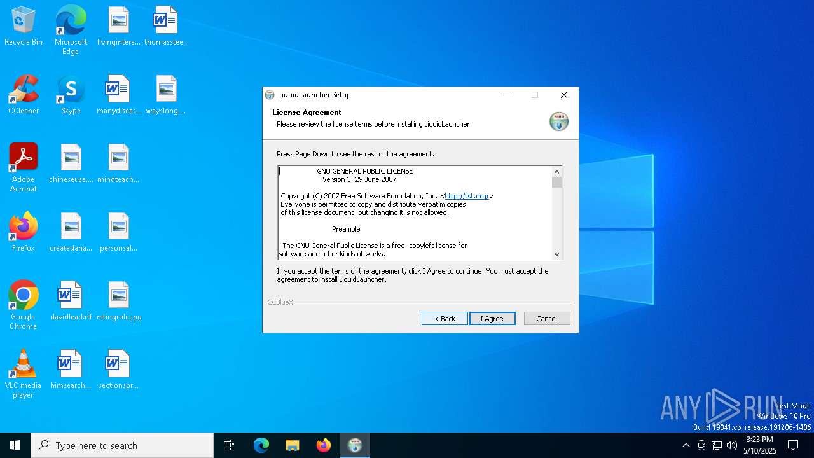This screenshot has width=814, height=458.
Task: Select the davidlead.rtf document
Action: coord(71,301)
